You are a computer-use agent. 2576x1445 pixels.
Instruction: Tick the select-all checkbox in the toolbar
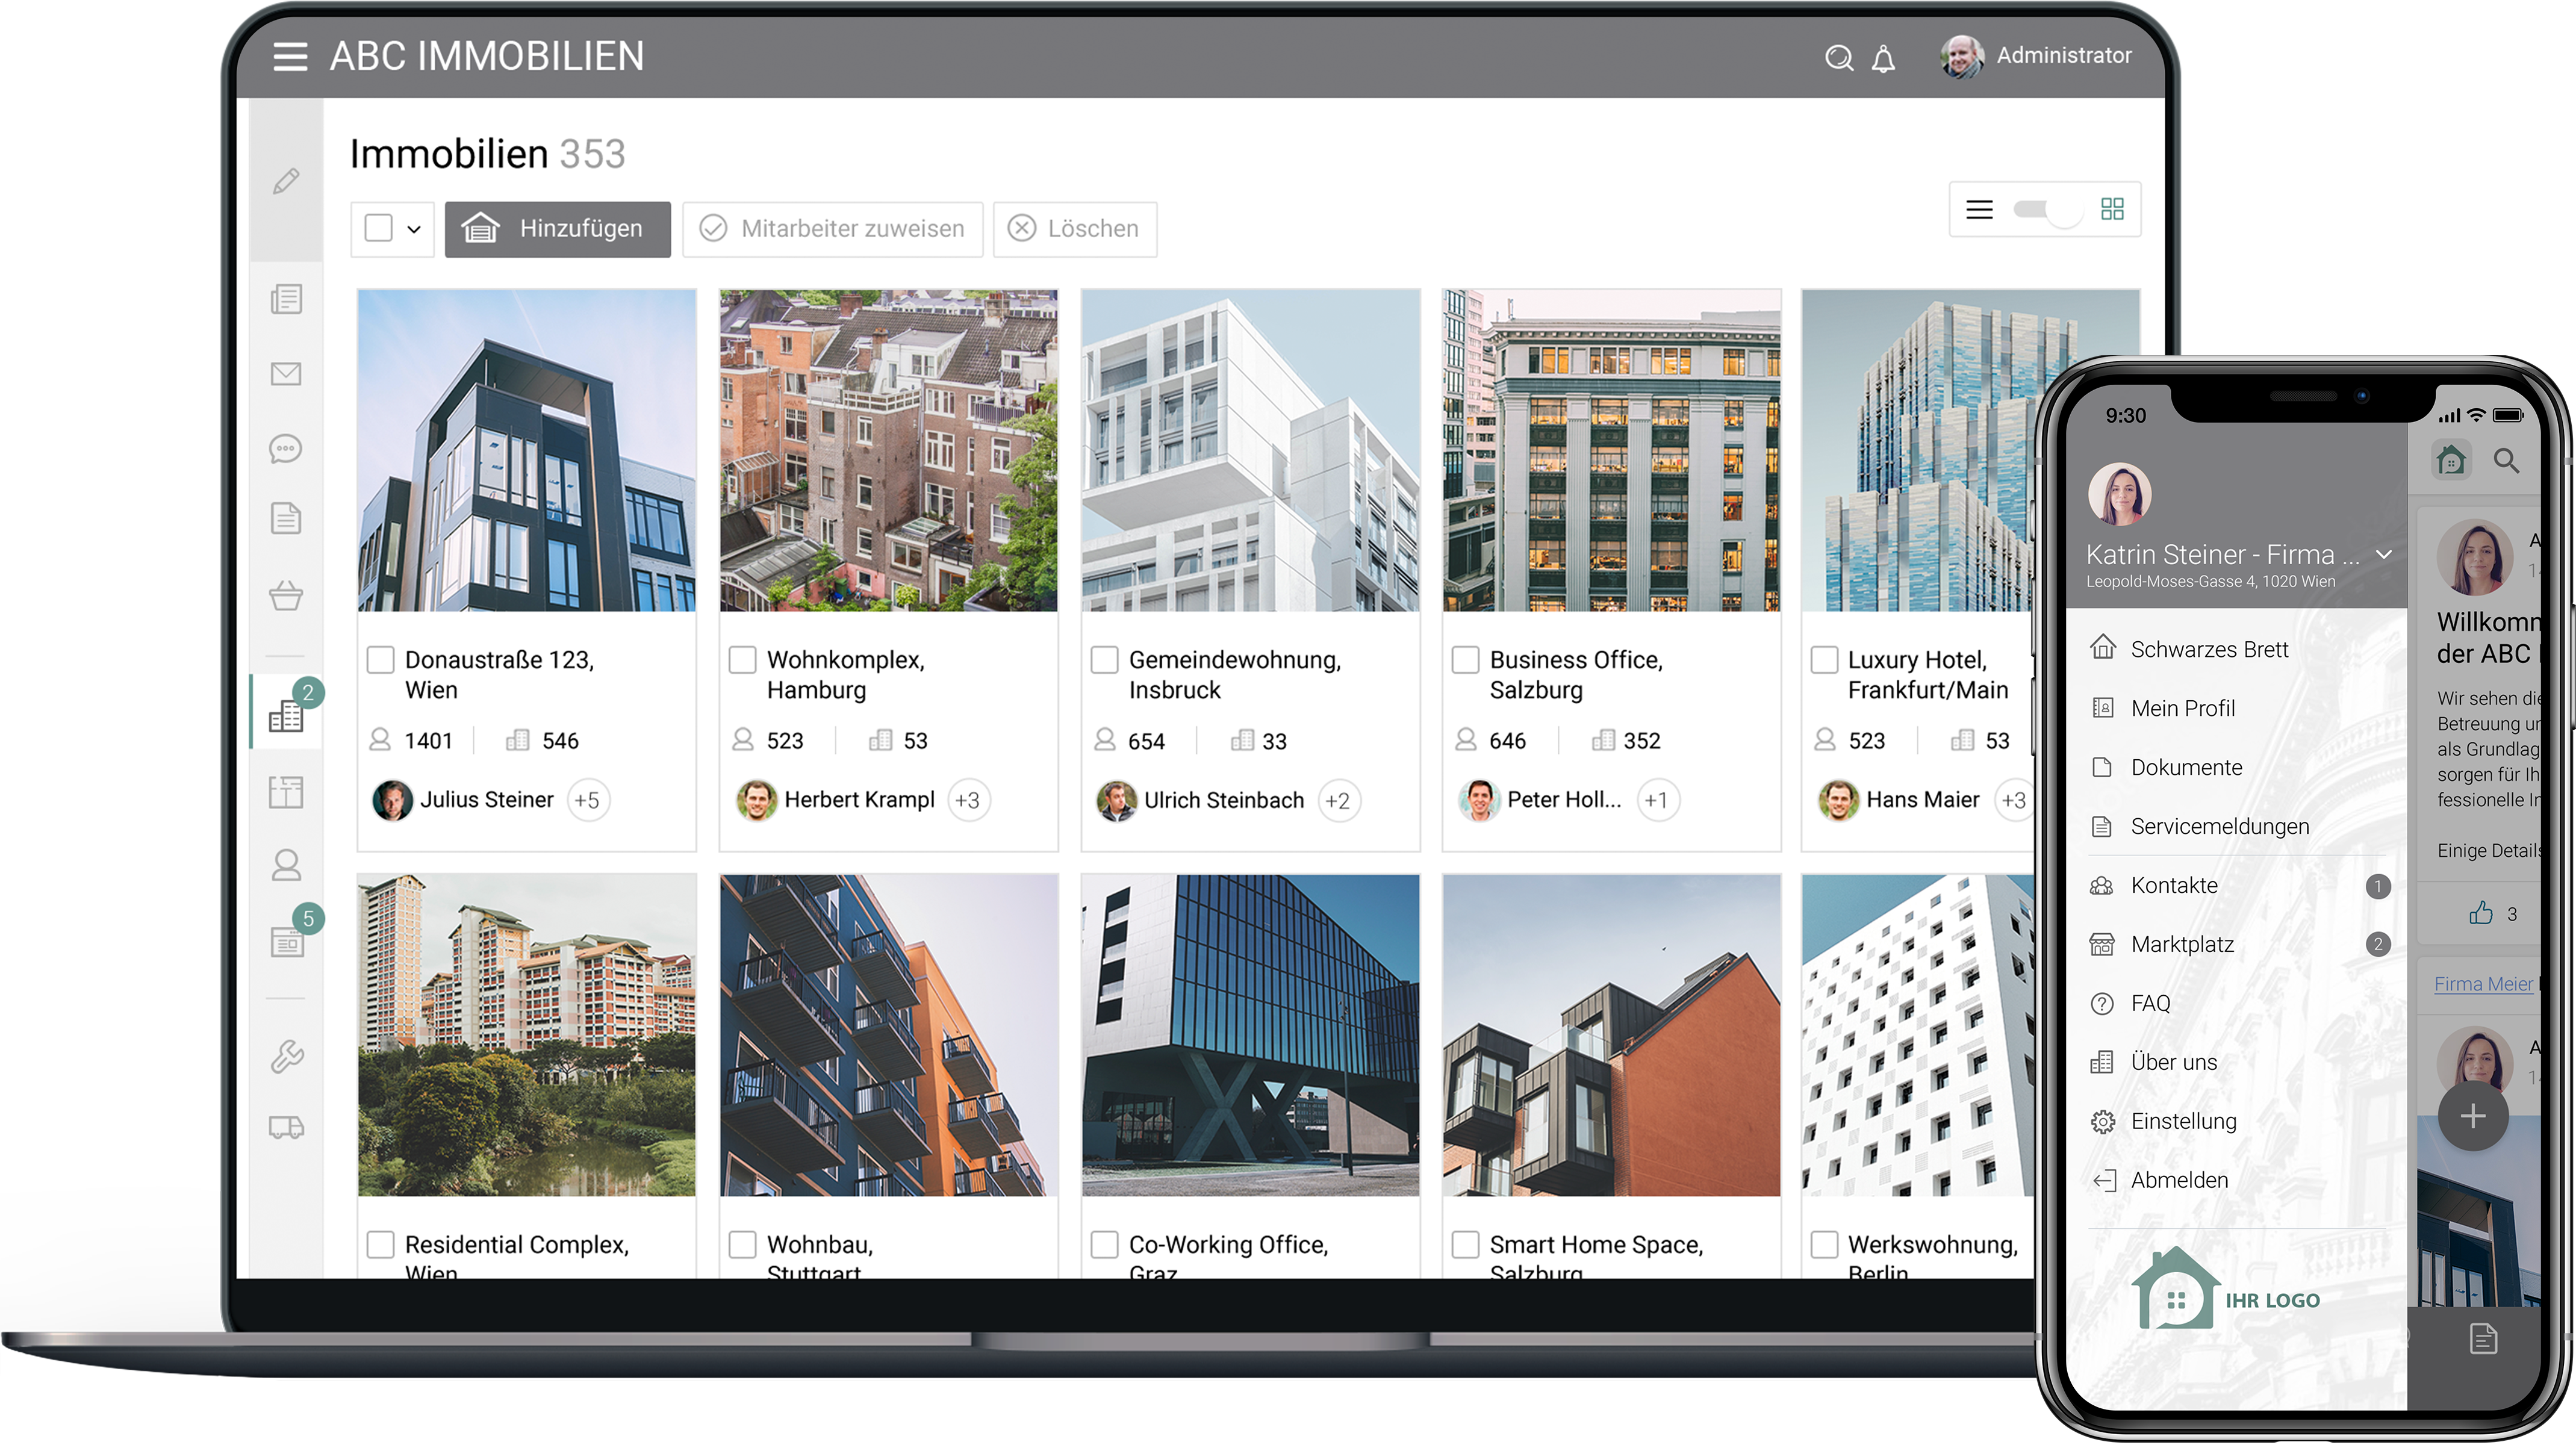pyautogui.click(x=378, y=229)
